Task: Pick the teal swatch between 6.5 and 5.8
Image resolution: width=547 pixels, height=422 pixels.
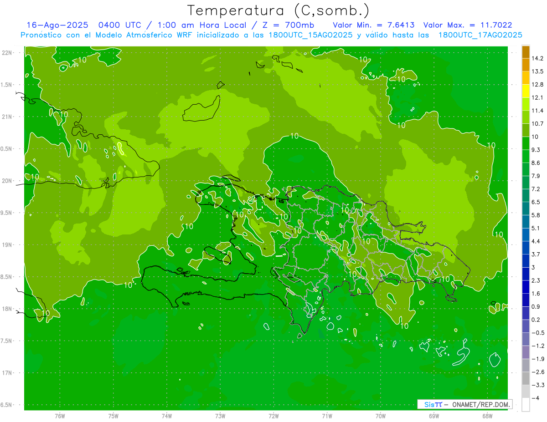Action: point(526,208)
